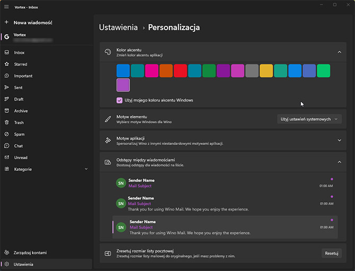Pick the red accent color swatch
The height and width of the screenshot is (271, 355).
(x=181, y=70)
